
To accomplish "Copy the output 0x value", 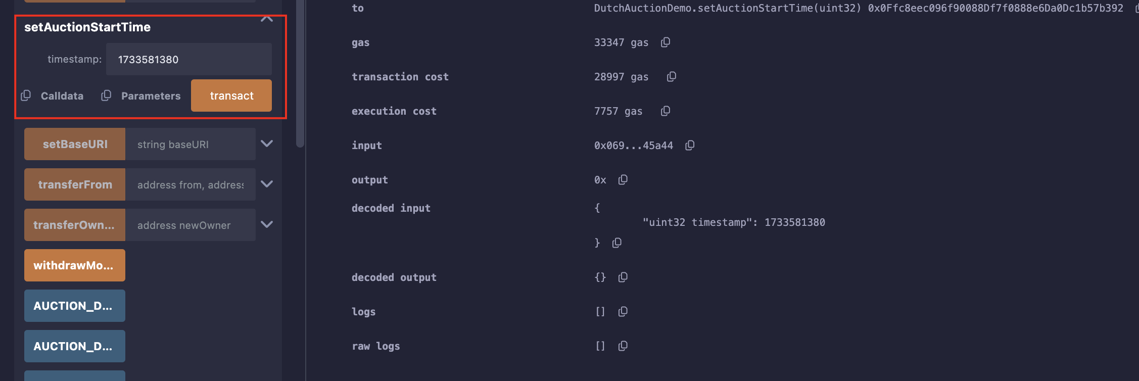I will coord(623,180).
